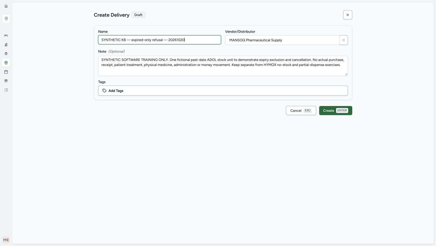Click the tag icon in Tags field

(x=104, y=91)
